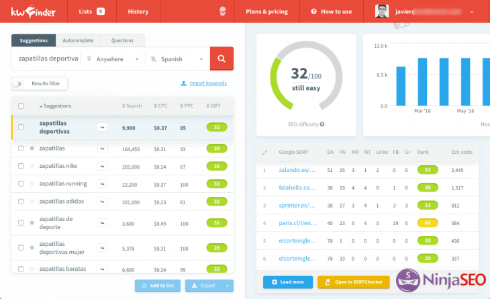Viewport: 490px width, 299px height.
Task: Click the arrow icon in zapatillas running row
Action: tap(102, 184)
